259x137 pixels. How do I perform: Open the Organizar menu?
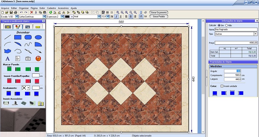(x=24, y=8)
